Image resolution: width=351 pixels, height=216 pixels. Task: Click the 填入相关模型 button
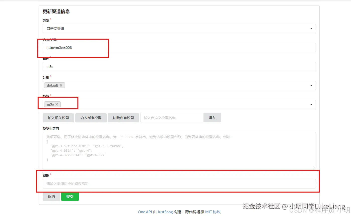point(58,118)
